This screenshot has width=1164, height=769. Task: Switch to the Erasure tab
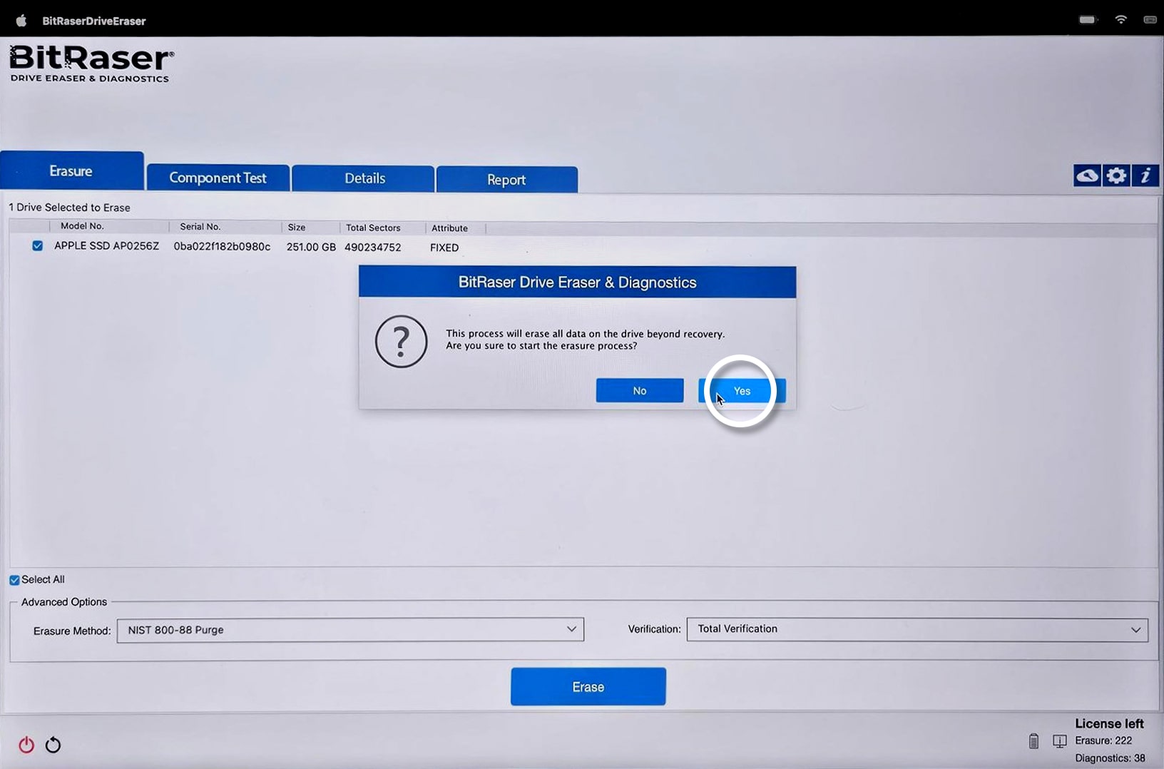[72, 171]
